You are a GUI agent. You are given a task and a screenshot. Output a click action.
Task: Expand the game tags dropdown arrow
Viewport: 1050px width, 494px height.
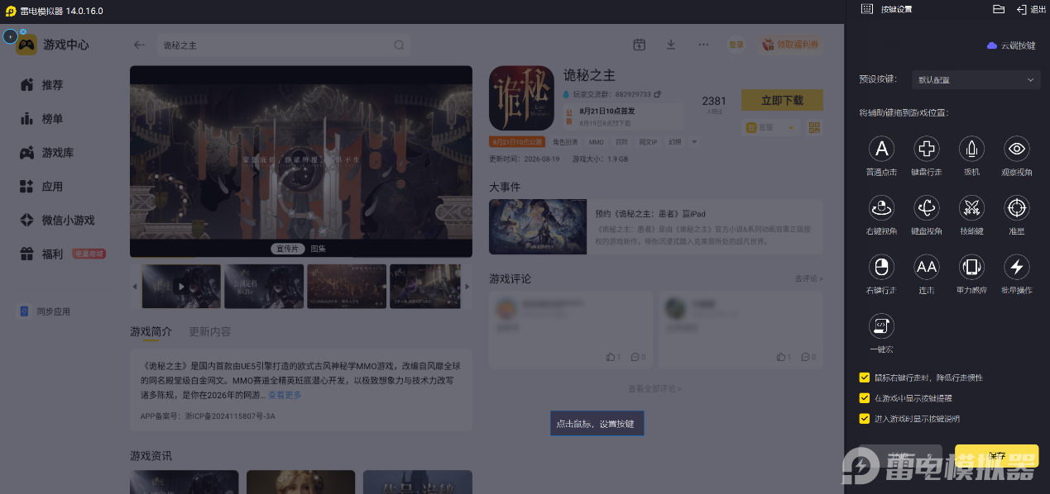click(694, 142)
